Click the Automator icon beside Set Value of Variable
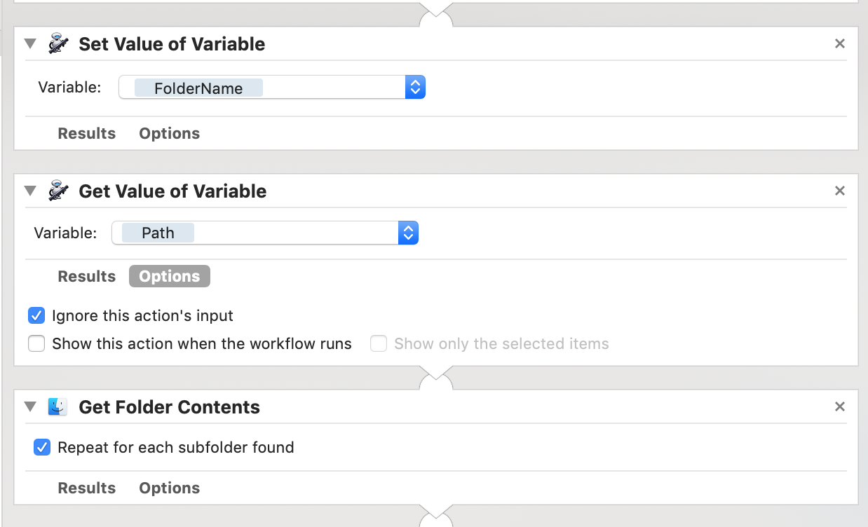Image resolution: width=868 pixels, height=527 pixels. (58, 44)
